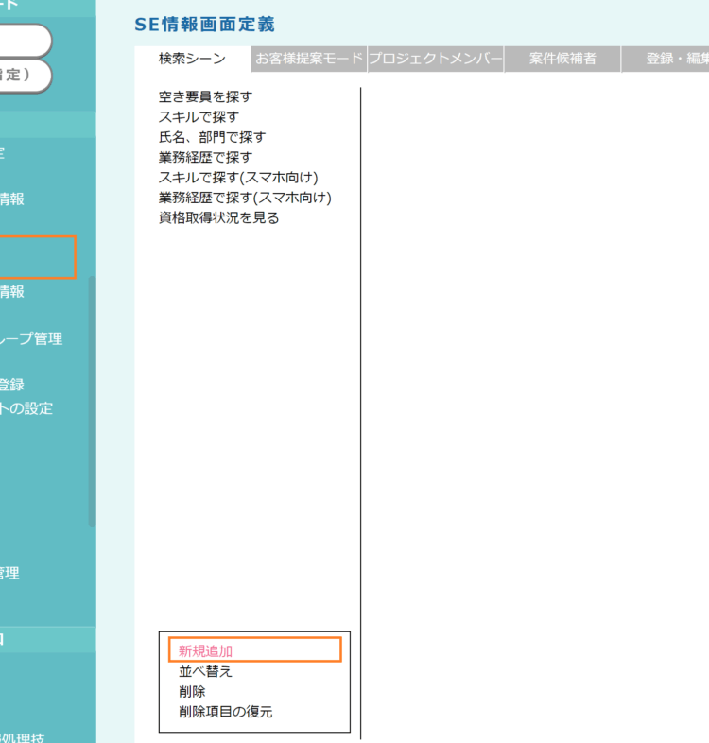Choose 氏名、部門で探す search scene
Image resolution: width=709 pixels, height=743 pixels.
click(x=212, y=137)
